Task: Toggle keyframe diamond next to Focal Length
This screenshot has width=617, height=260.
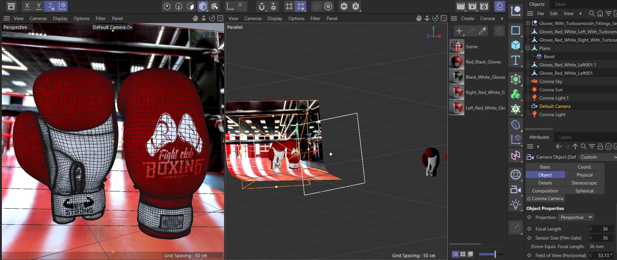Action: pos(529,229)
